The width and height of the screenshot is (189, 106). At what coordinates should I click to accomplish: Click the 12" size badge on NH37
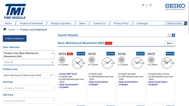click(x=151, y=60)
